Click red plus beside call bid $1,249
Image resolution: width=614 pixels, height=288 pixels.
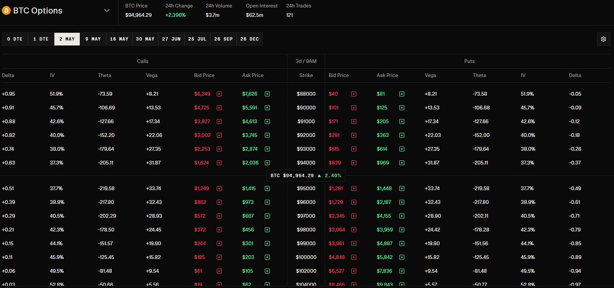click(x=219, y=189)
